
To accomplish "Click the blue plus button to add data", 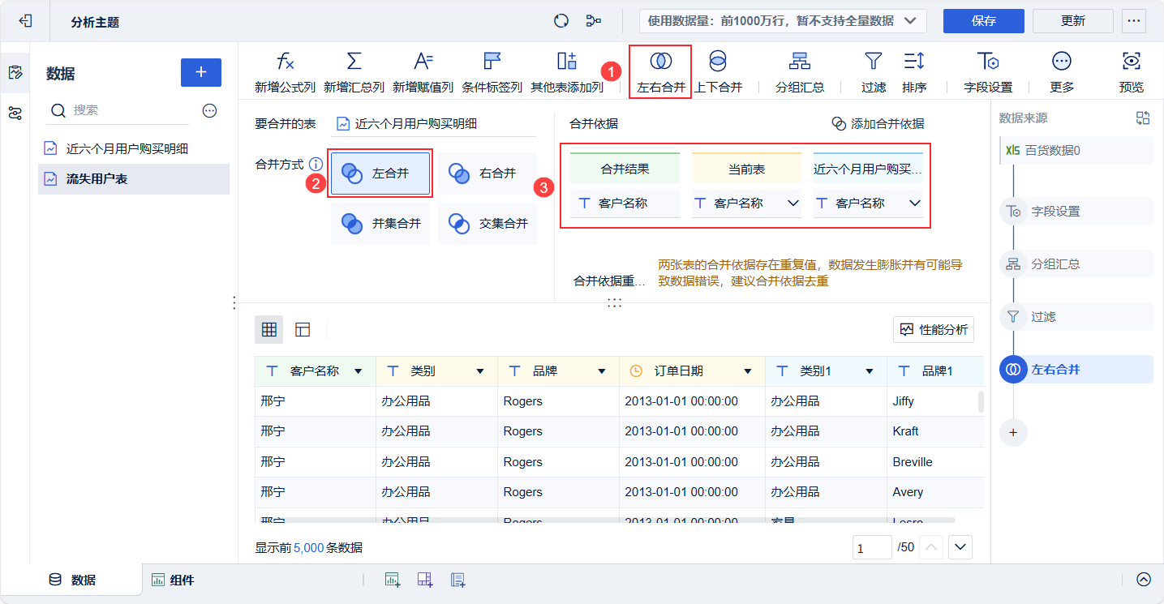I will point(201,72).
